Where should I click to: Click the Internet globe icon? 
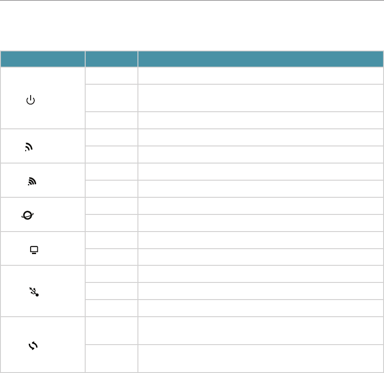coord(27,216)
